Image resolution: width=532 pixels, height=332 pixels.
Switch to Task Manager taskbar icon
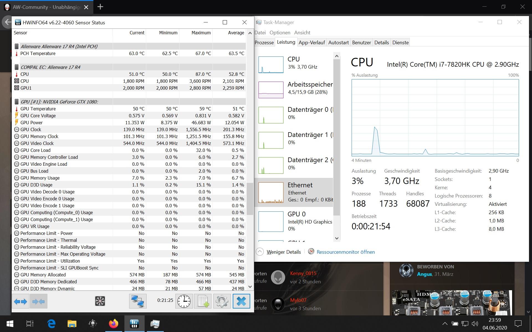[x=155, y=324]
